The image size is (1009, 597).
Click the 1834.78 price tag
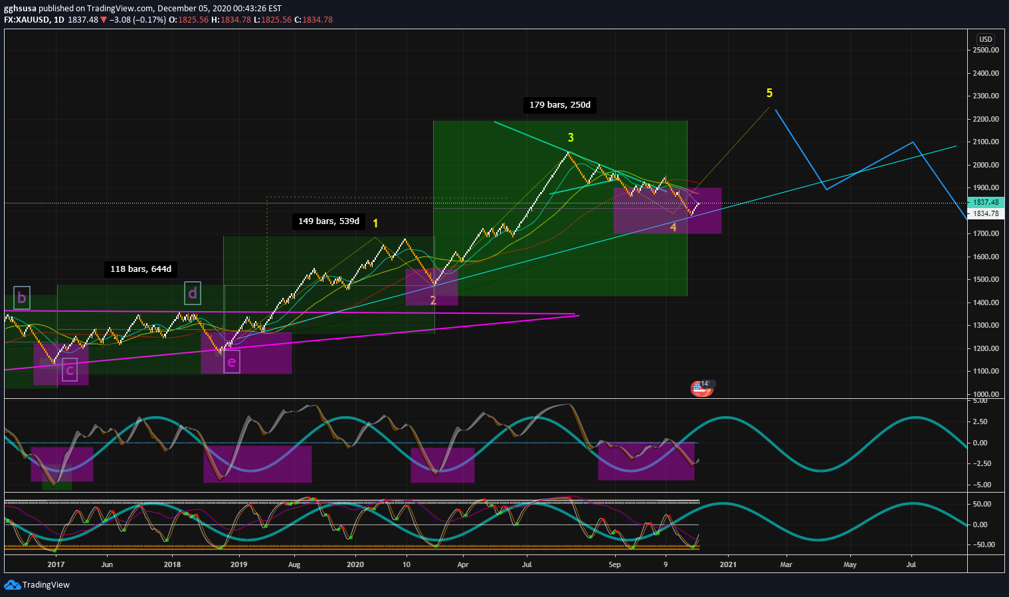pyautogui.click(x=986, y=213)
